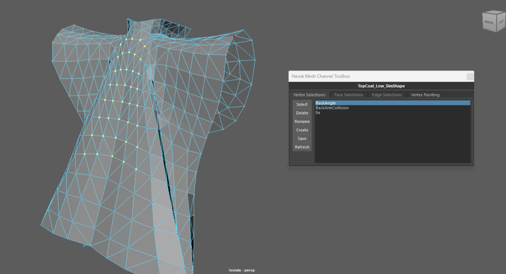Open the Face Selections tab
Image resolution: width=506 pixels, height=274 pixels.
pos(348,95)
